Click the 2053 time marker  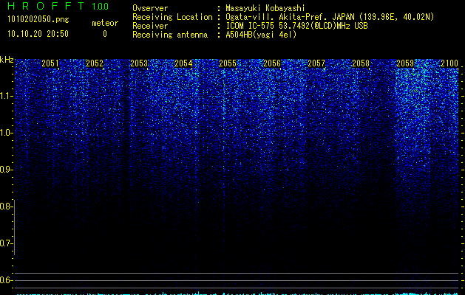click(x=139, y=63)
